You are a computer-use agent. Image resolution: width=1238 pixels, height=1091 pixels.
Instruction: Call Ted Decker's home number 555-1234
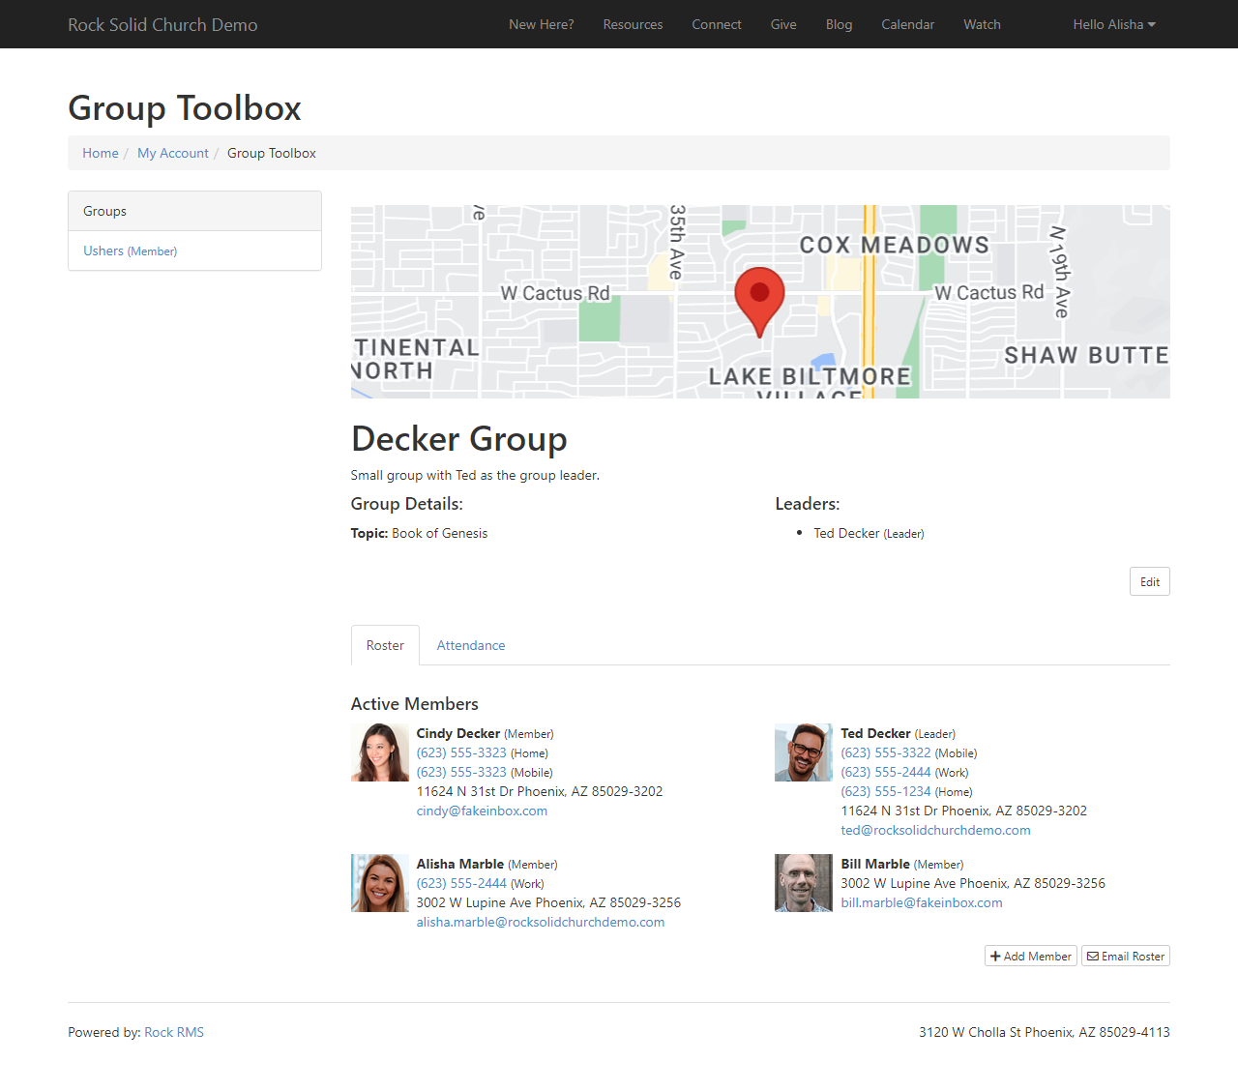coord(886,791)
